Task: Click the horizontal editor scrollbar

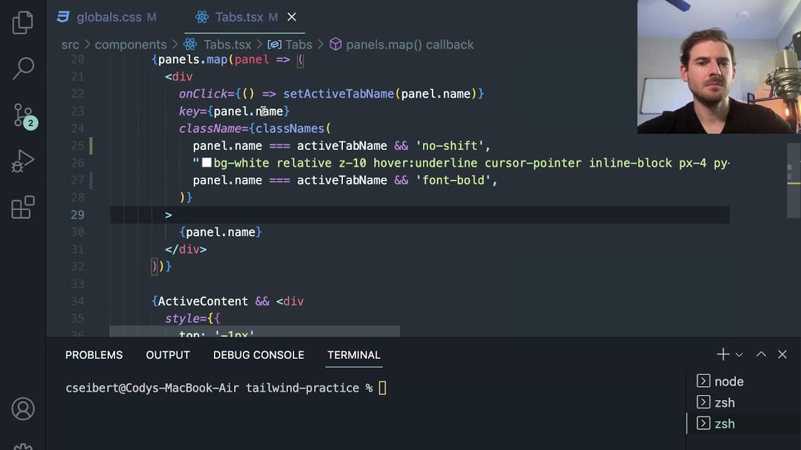Action: coord(255,331)
